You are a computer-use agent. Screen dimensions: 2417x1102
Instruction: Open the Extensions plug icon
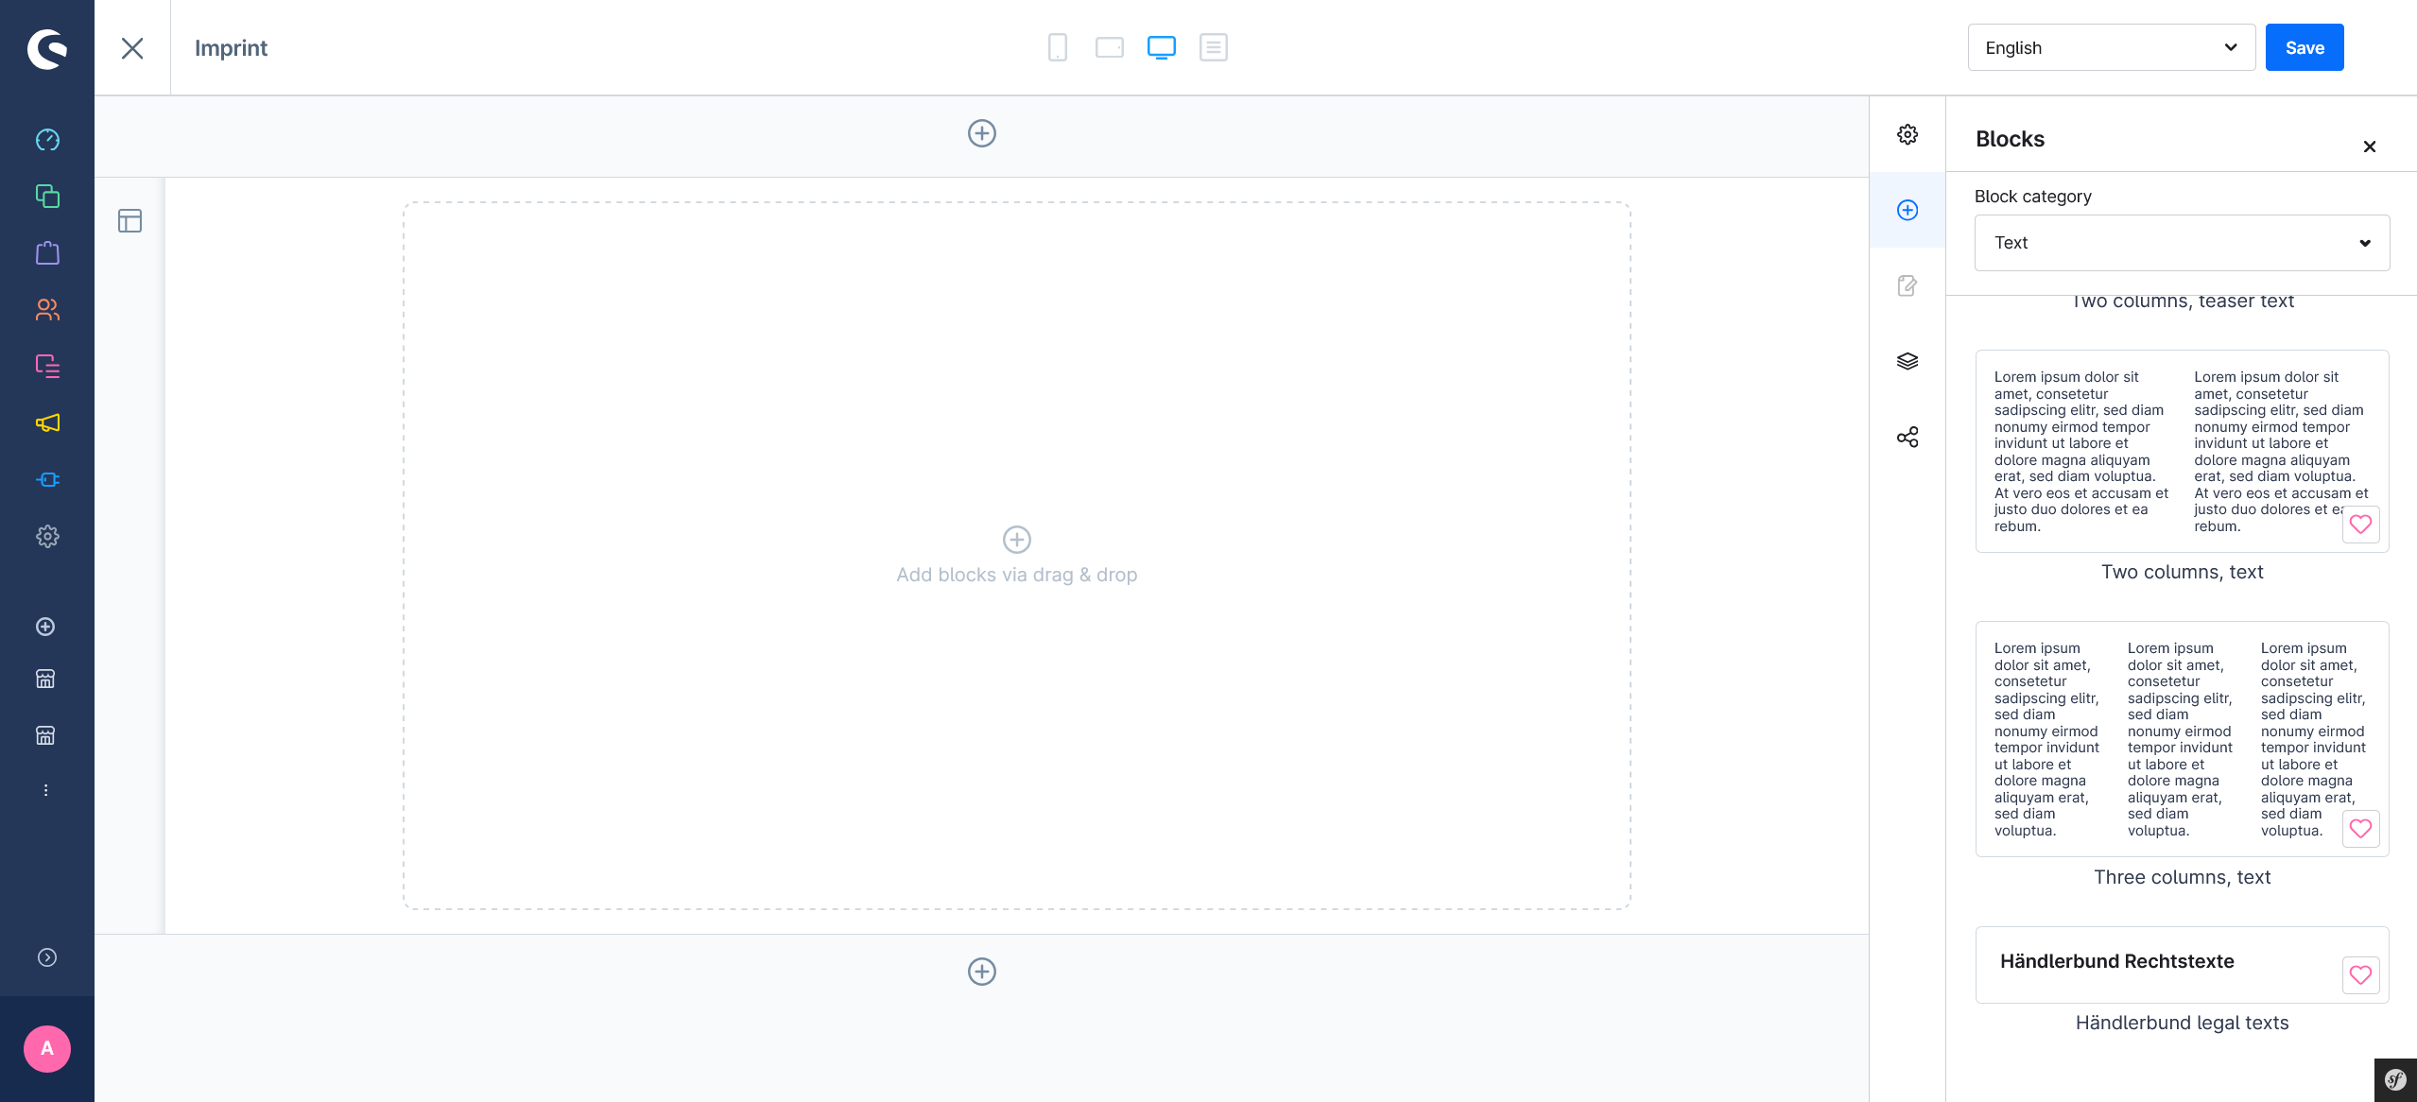pos(47,480)
